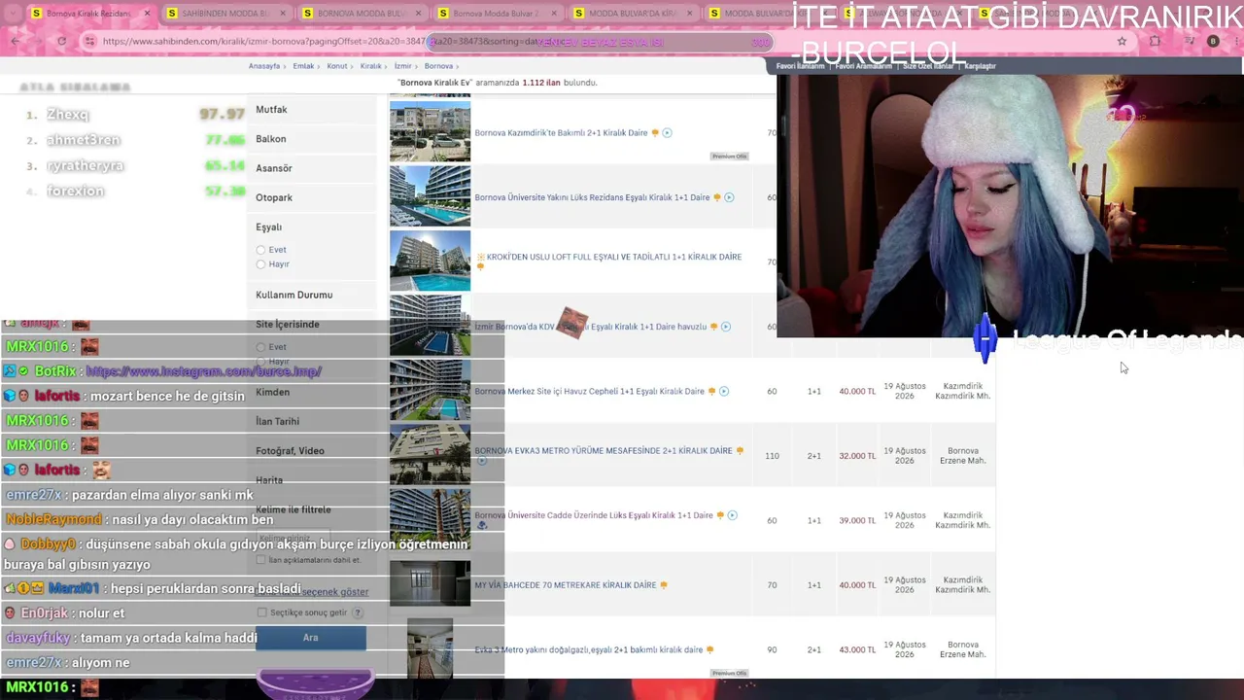Screen dimensions: 1244x700
Task: Play video icon for Havuz Cepheli listing
Action: [724, 392]
